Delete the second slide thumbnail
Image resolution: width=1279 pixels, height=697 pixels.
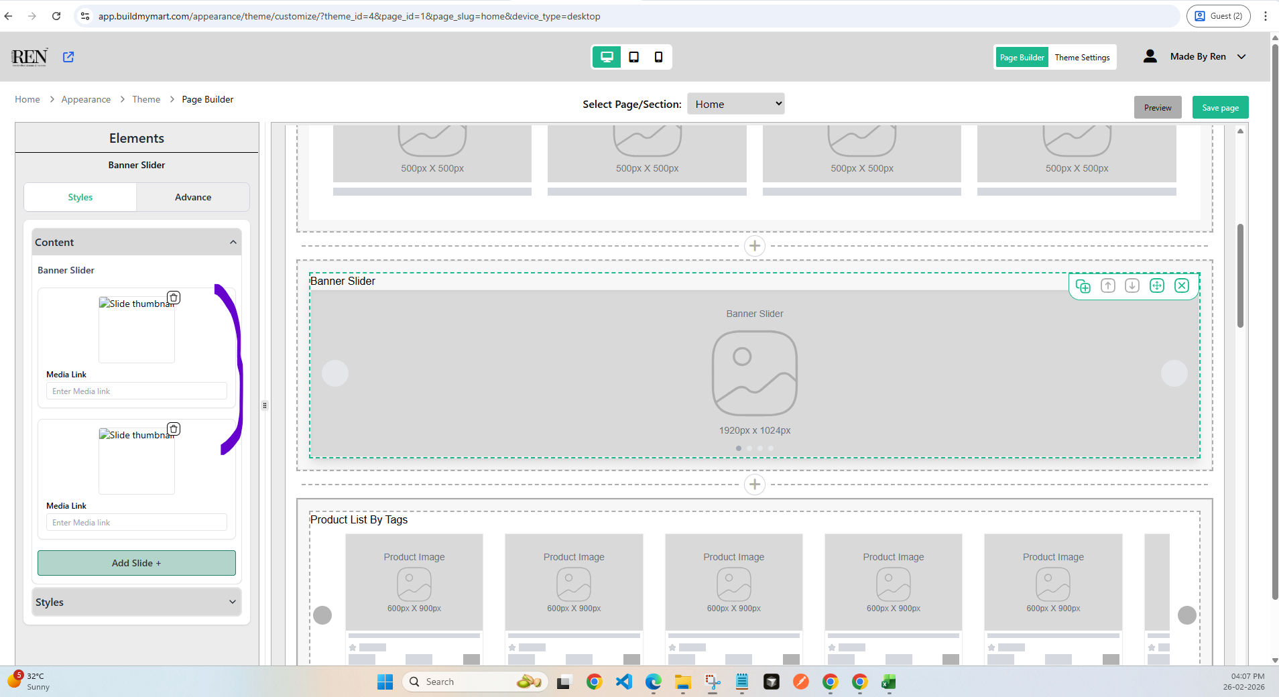174,429
